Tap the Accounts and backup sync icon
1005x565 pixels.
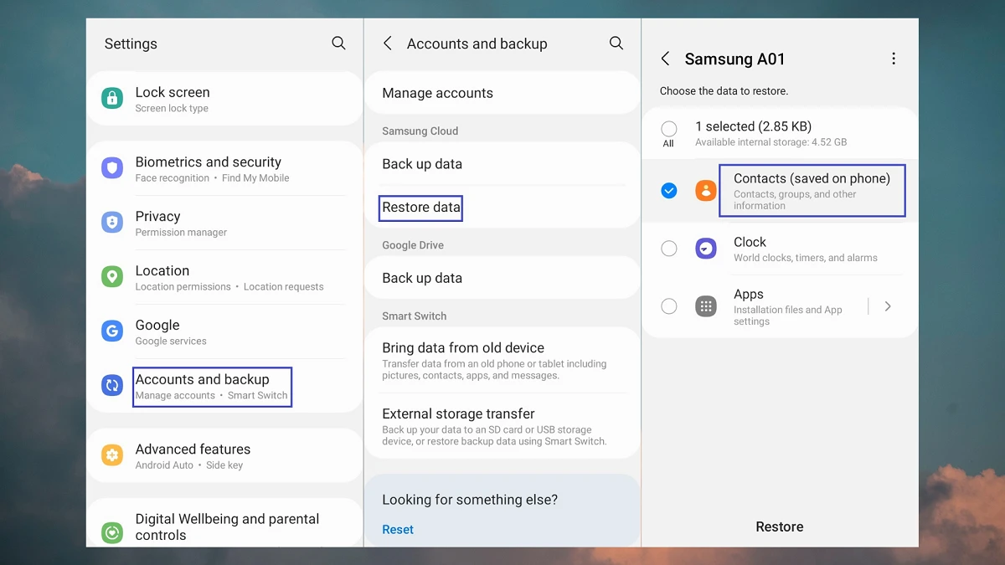[112, 385]
